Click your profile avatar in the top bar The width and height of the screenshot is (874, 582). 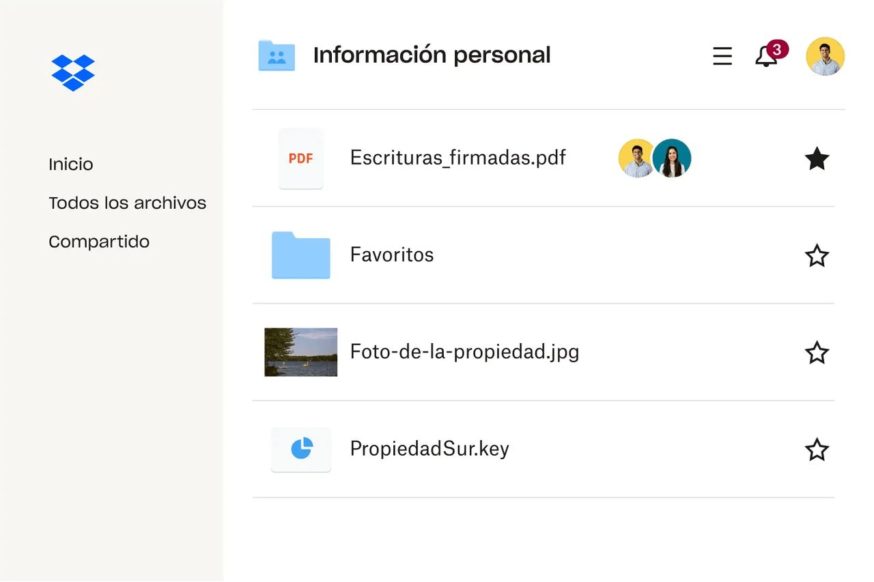pos(825,57)
